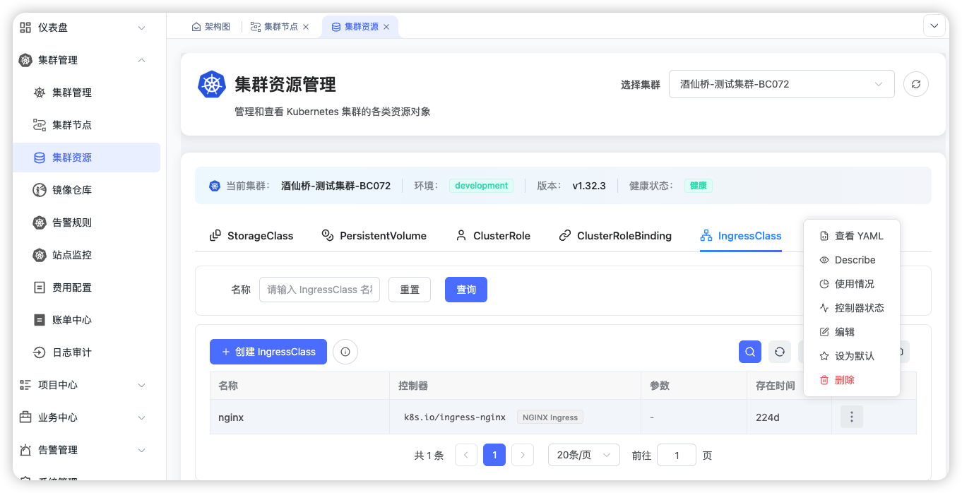962x493 pixels.
Task: Open 站点监控 in the sidebar
Action: [x=72, y=255]
